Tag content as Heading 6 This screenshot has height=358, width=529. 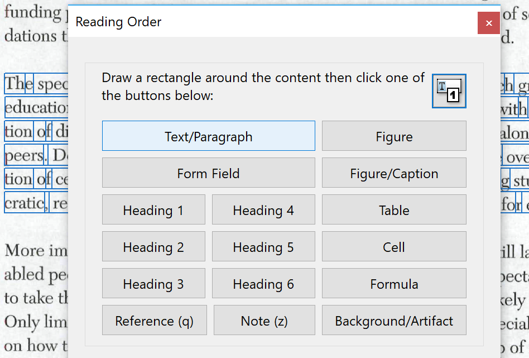[x=263, y=283]
